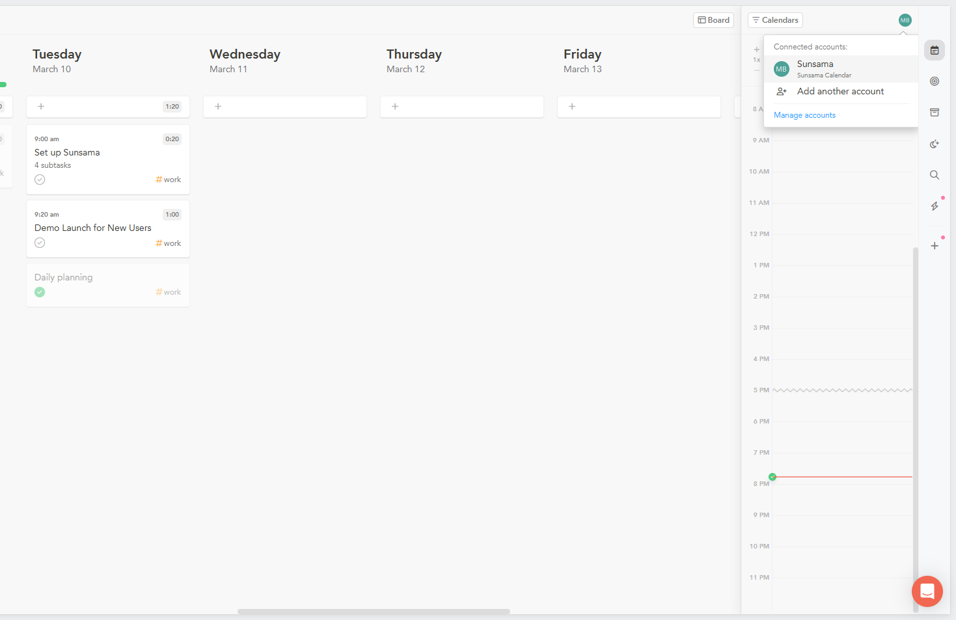
Task: Choose Add another account
Action: tap(841, 92)
